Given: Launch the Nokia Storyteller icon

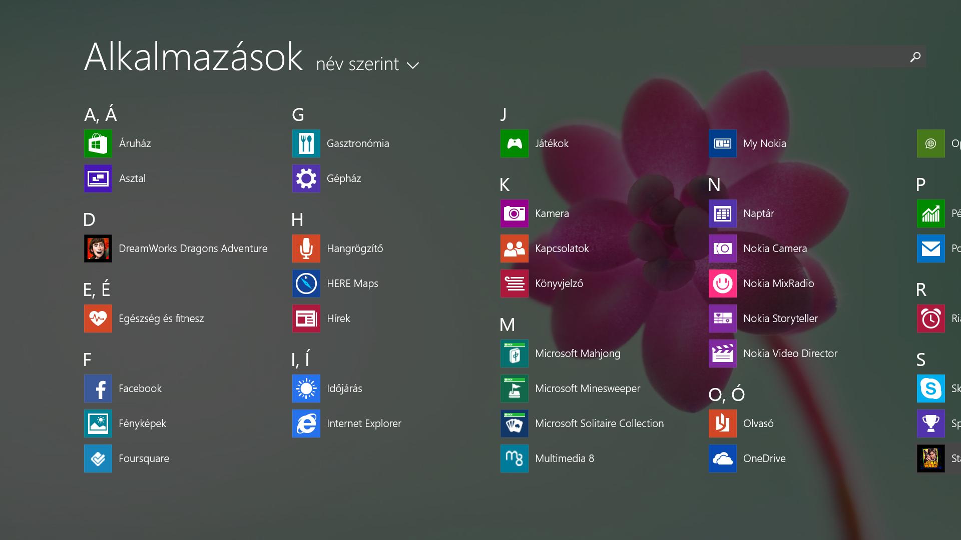Looking at the screenshot, I should tap(723, 318).
